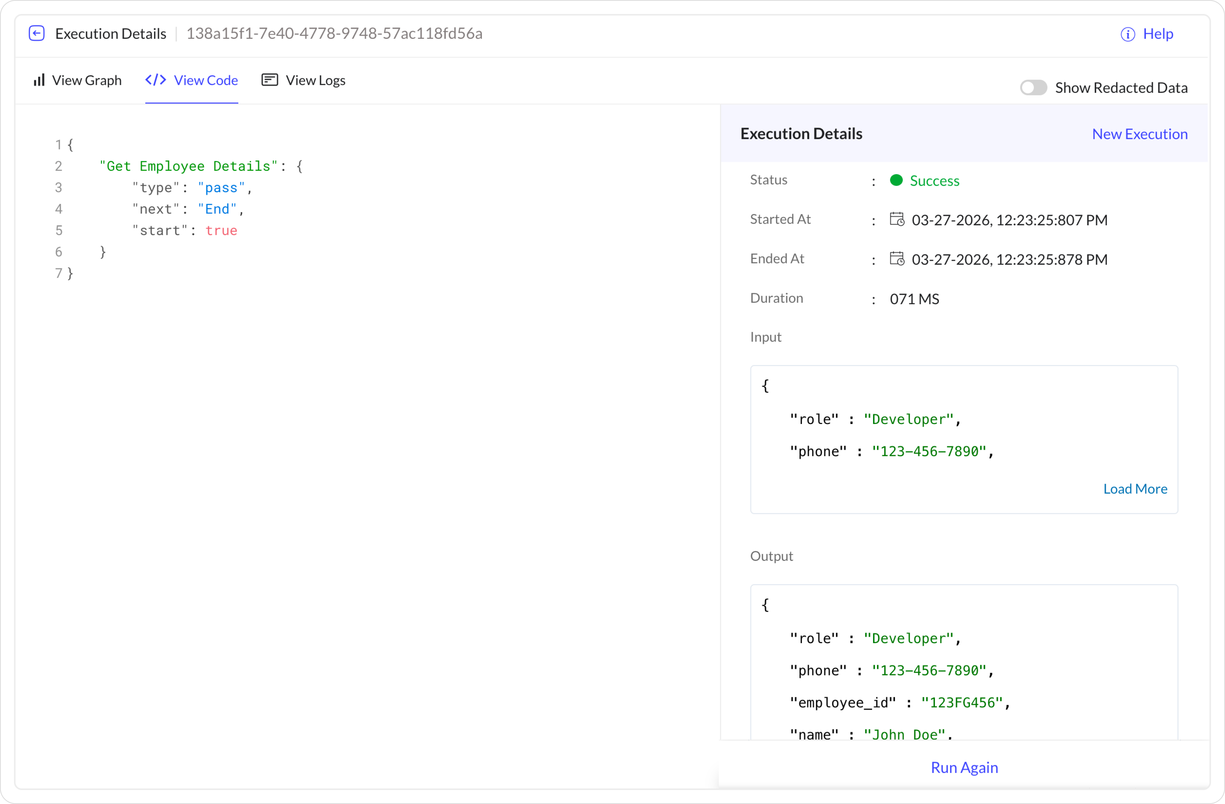The image size is (1225, 804).
Task: Click the View Code brackets icon
Action: point(156,80)
